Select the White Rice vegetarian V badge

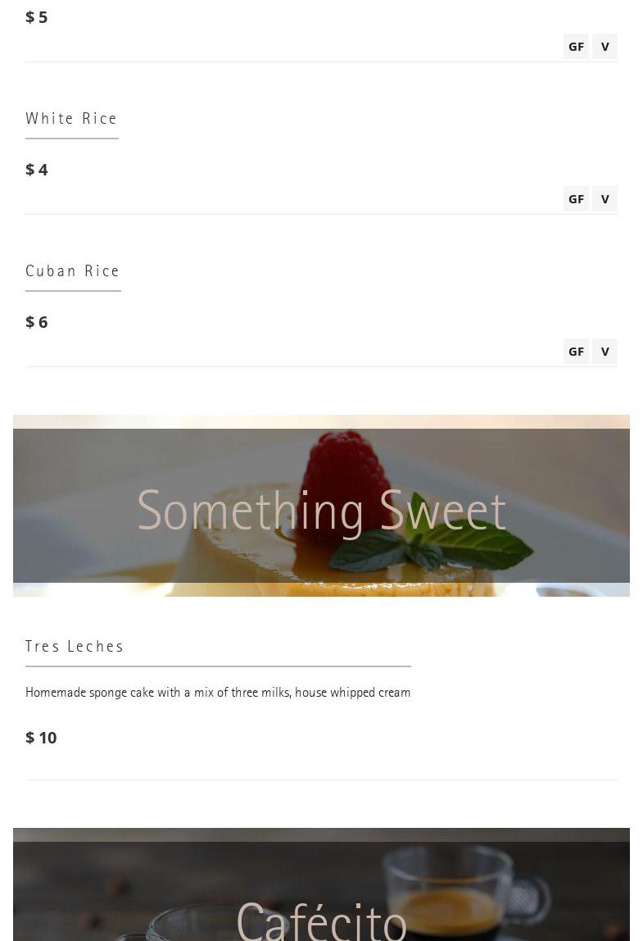[605, 199]
